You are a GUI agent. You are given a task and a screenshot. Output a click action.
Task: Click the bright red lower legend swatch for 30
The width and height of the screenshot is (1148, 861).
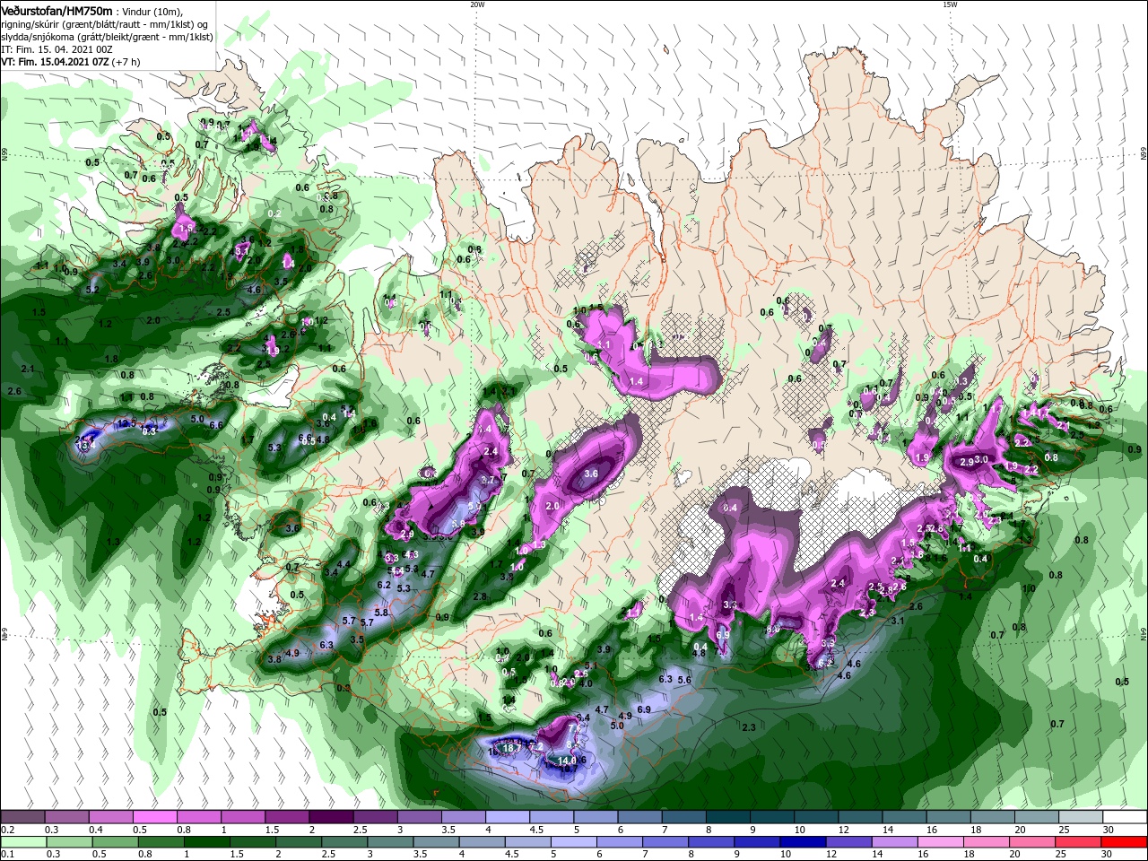[1124, 842]
